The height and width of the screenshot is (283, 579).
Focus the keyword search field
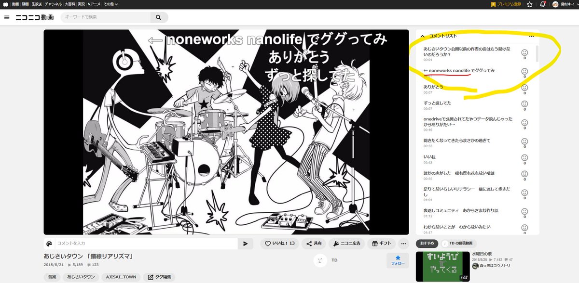click(x=105, y=18)
